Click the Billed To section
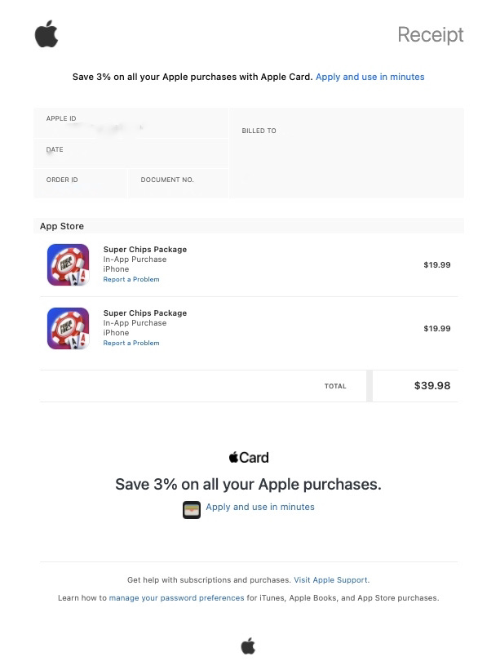Screen dimensions: 478x661 pyautogui.click(x=347, y=153)
